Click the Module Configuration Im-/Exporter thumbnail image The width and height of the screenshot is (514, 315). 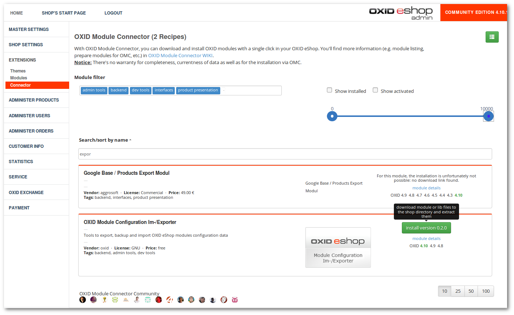(338, 248)
